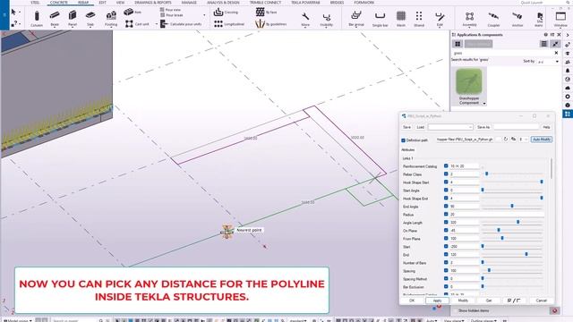Image resolution: width=573 pixels, height=322 pixels.
Task: Open the Sort by dropdown
Action: tap(547, 62)
